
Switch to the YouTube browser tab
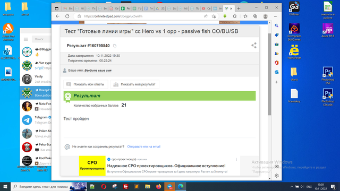pos(206,8)
